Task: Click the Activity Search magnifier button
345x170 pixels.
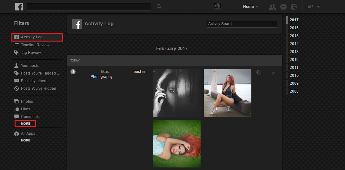Action: pos(274,24)
